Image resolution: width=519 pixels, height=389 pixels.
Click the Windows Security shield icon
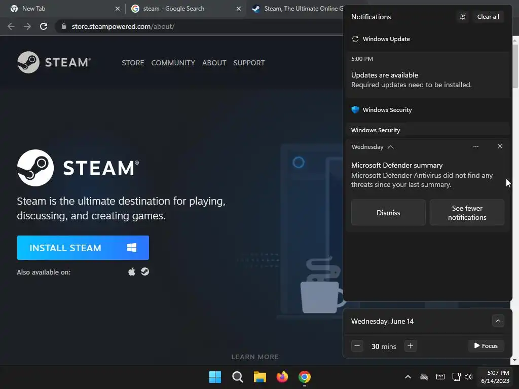tap(355, 110)
